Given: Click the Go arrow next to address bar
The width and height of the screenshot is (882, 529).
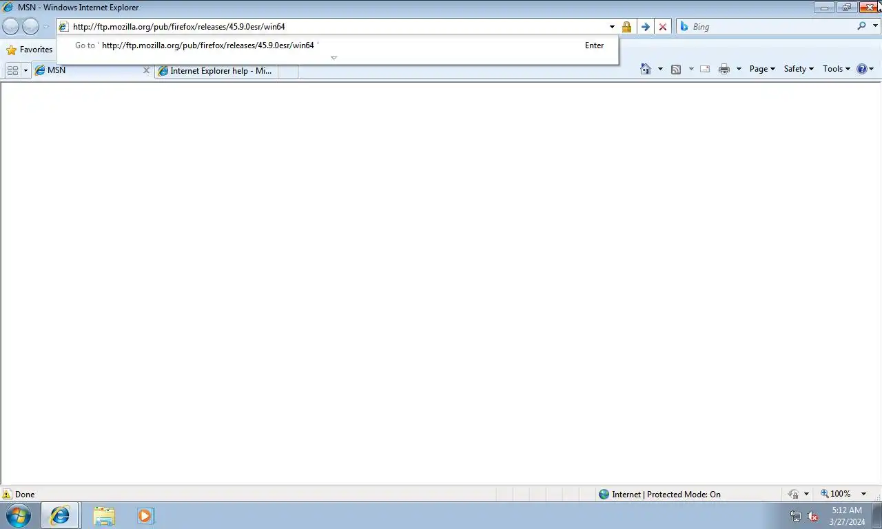Looking at the screenshot, I should pyautogui.click(x=645, y=27).
